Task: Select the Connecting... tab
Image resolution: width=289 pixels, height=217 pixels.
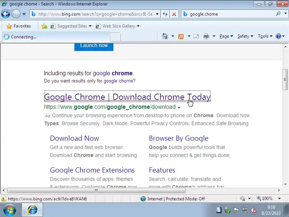Action: 56,37
